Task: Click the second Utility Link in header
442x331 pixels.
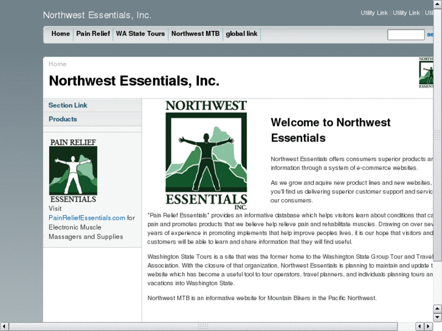Action: (406, 13)
